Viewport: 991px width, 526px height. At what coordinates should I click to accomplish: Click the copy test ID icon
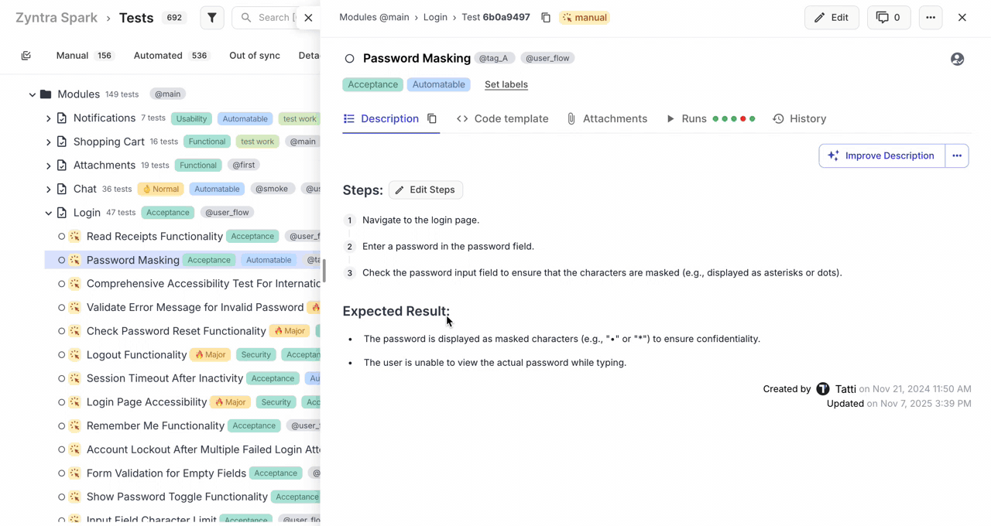(x=546, y=17)
